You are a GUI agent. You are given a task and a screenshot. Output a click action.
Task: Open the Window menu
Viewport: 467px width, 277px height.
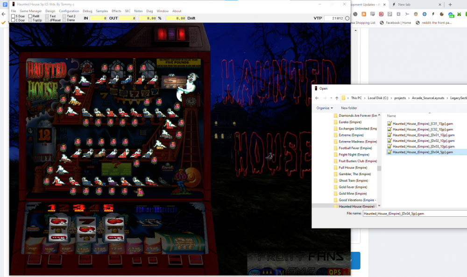163,11
